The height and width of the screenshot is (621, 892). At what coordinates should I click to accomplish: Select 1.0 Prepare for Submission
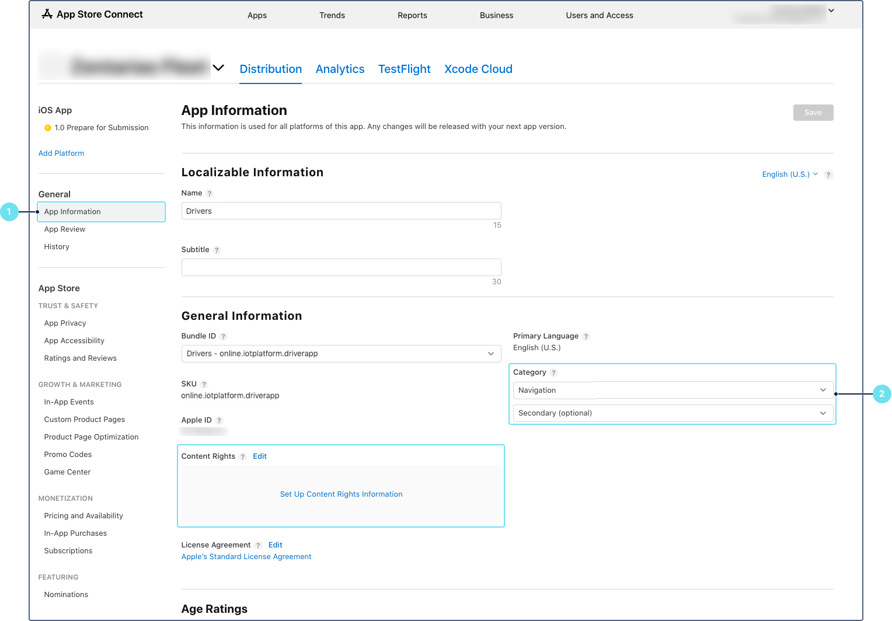click(102, 128)
